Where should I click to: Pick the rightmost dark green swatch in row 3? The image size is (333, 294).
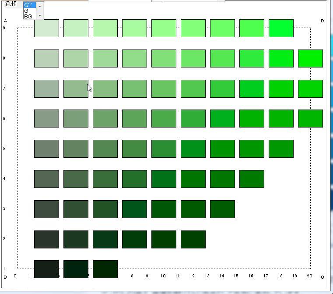tap(222, 209)
